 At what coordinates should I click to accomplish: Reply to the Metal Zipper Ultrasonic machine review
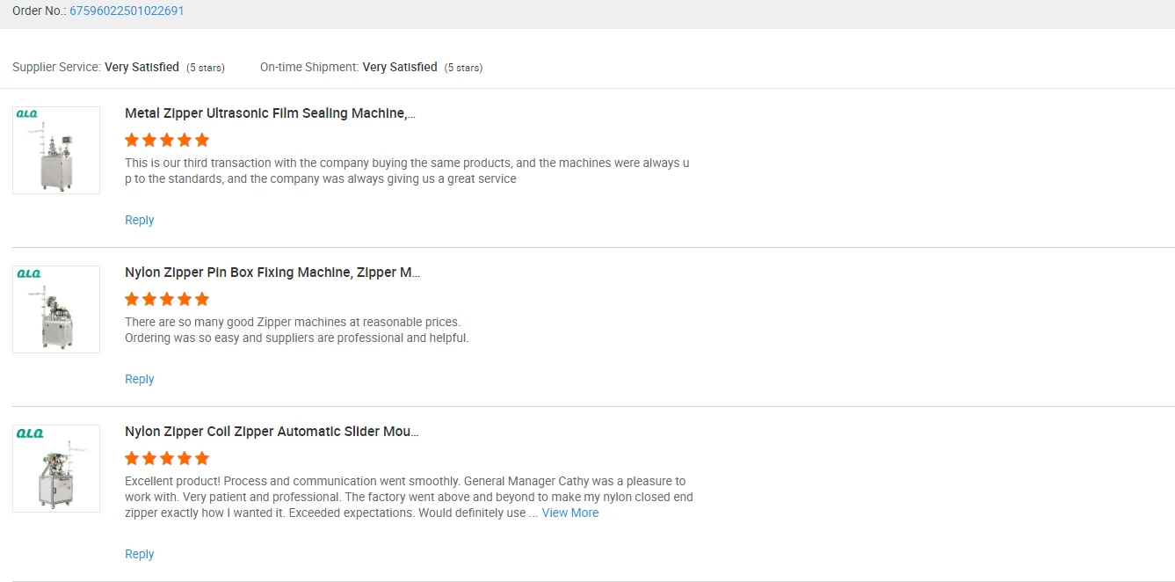coord(139,220)
